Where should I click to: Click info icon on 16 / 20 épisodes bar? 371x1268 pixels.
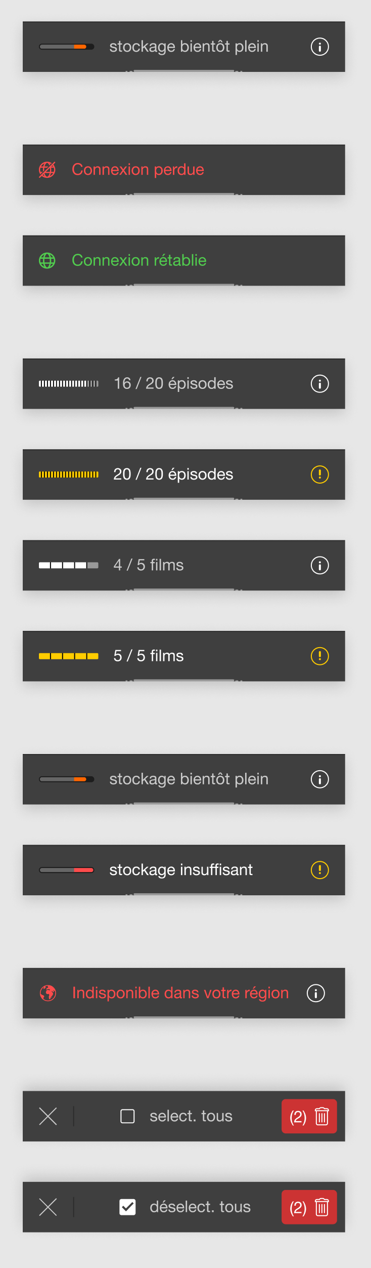[x=319, y=384]
